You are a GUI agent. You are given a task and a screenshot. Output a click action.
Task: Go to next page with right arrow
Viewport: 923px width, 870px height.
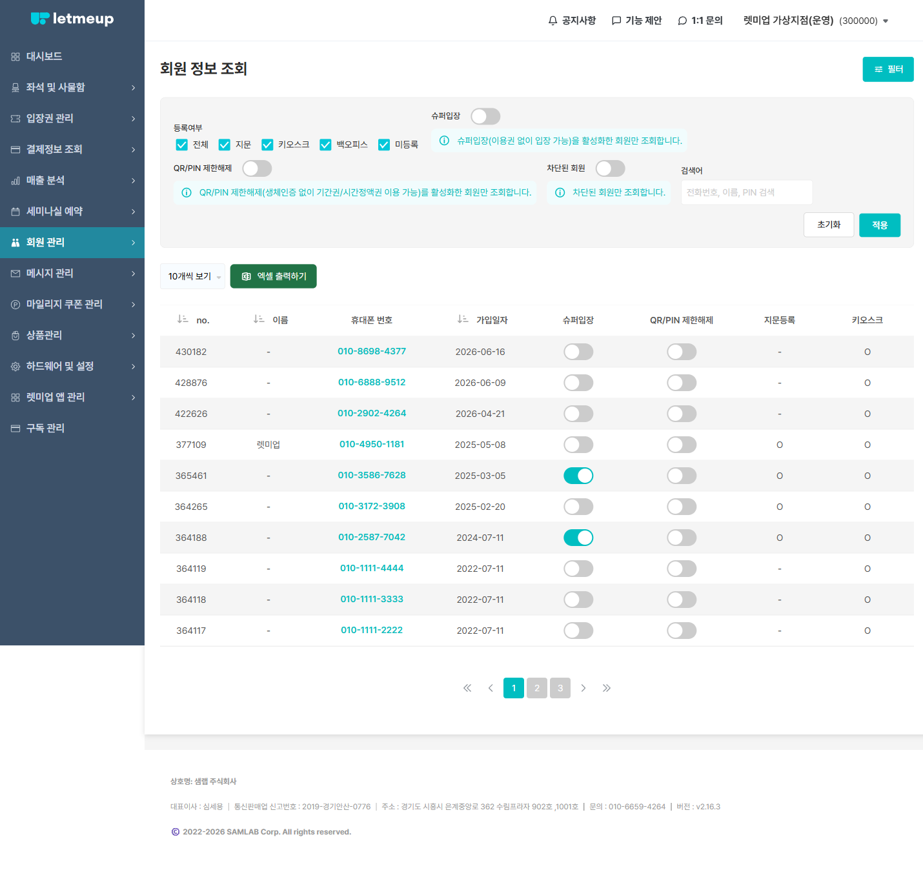coord(583,688)
